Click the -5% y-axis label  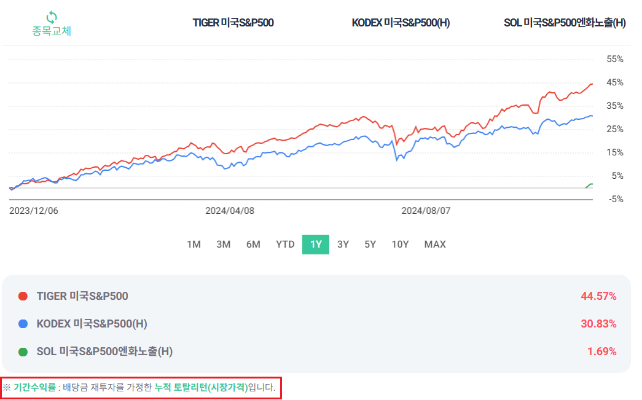click(616, 200)
